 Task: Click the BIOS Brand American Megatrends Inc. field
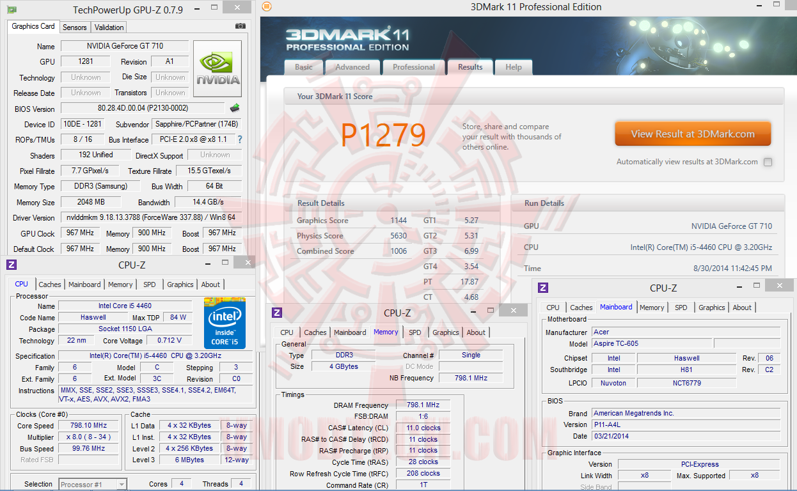685,414
